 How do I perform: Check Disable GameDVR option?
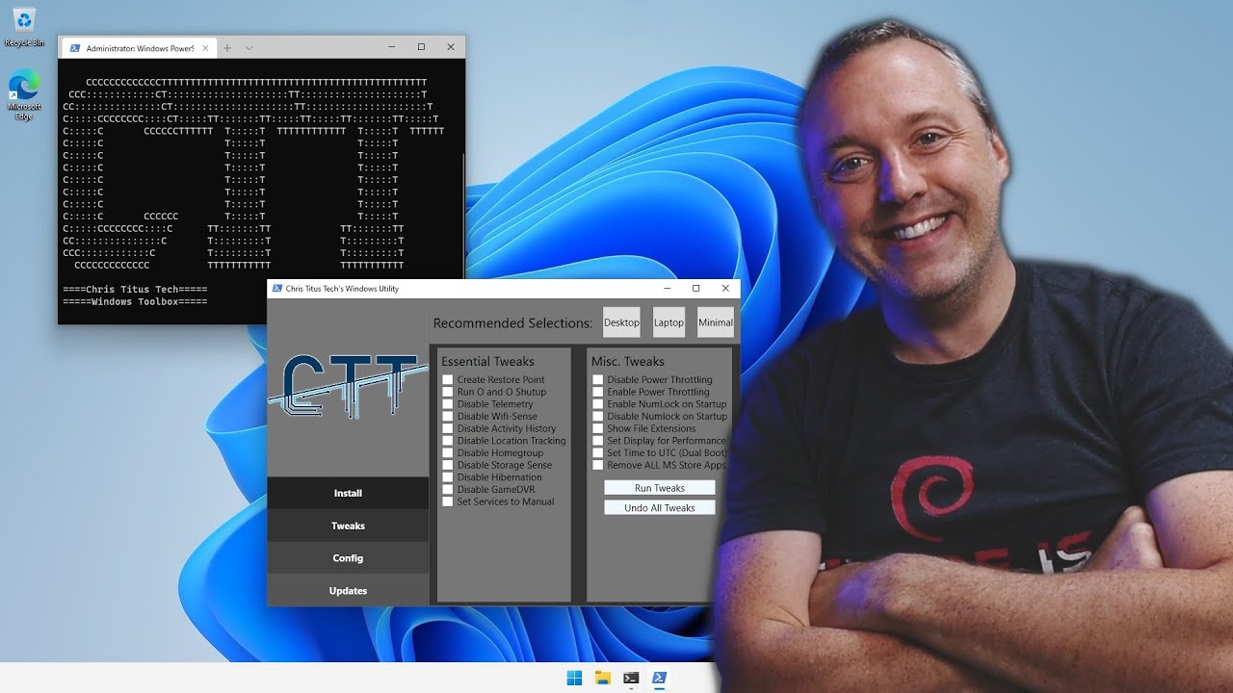pyautogui.click(x=448, y=489)
